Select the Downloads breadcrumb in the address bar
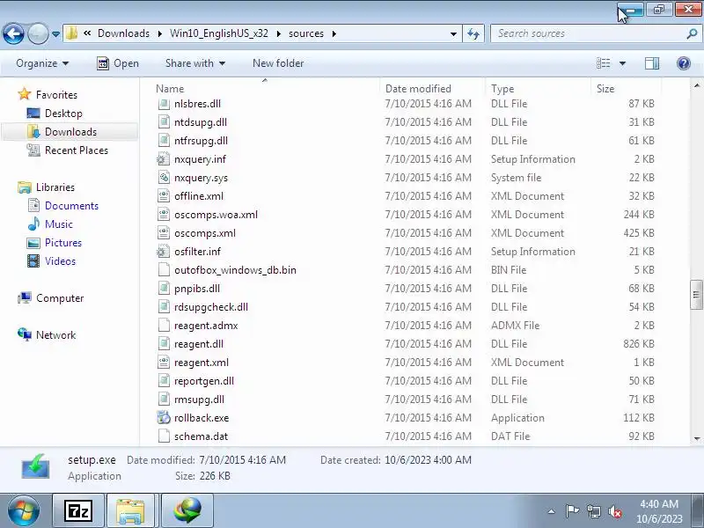Viewport: 704px width, 528px height. [123, 33]
